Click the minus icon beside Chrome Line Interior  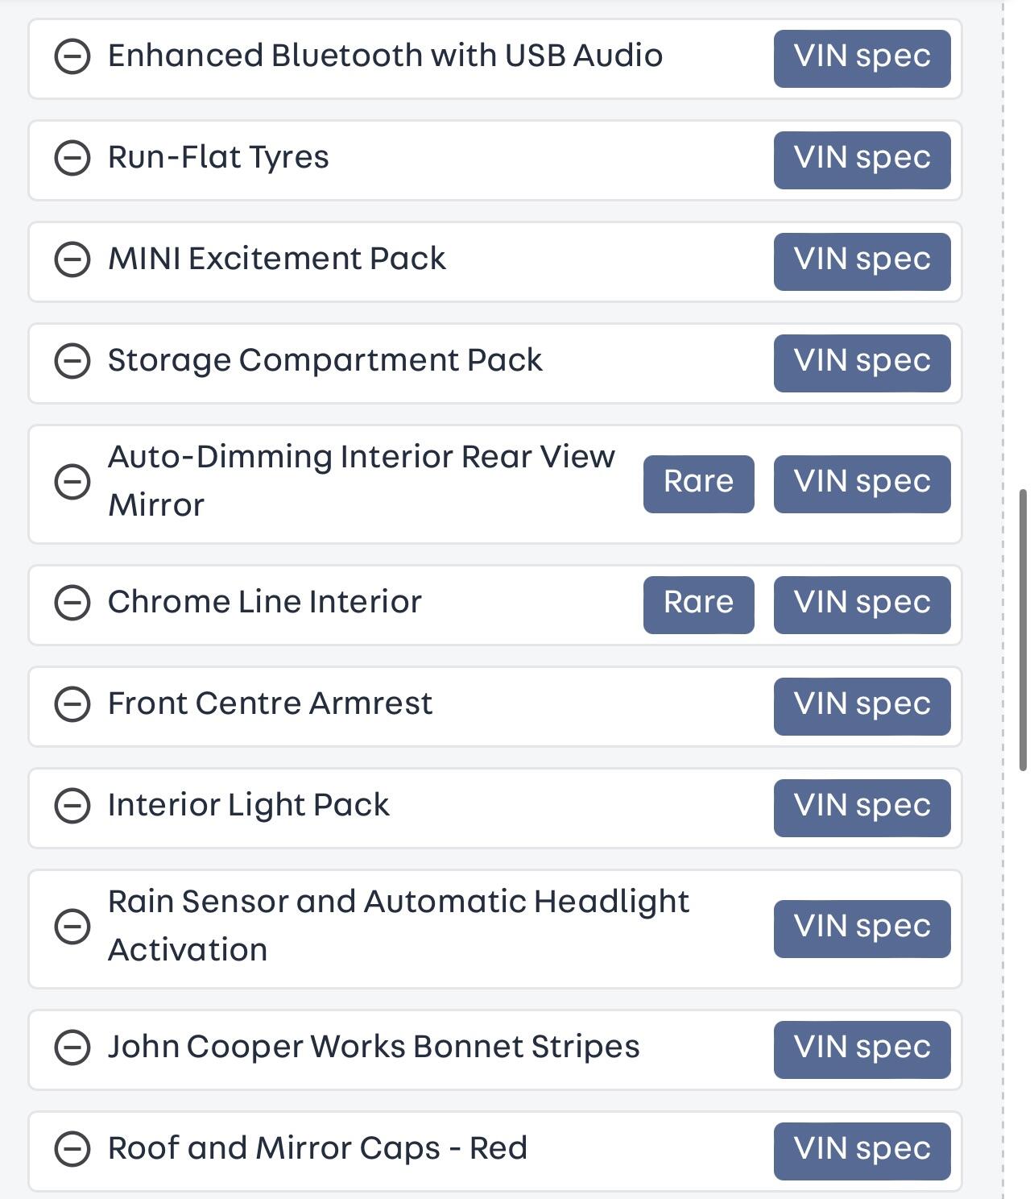click(72, 603)
